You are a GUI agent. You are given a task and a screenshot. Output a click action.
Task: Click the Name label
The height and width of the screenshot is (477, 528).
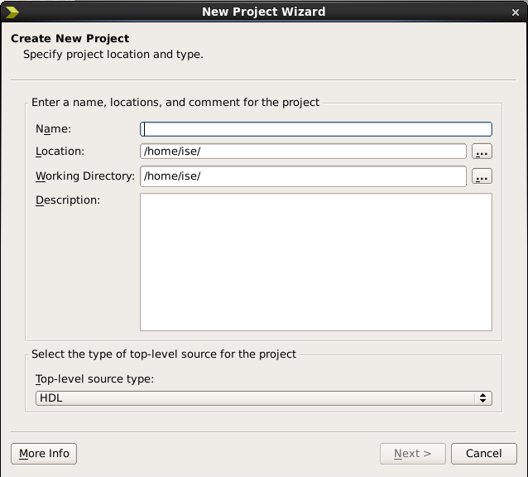click(54, 129)
